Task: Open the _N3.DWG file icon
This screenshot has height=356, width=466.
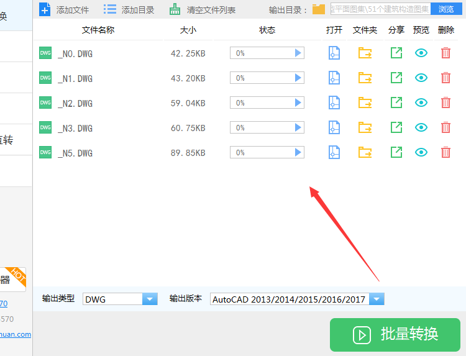Action: tap(334, 128)
